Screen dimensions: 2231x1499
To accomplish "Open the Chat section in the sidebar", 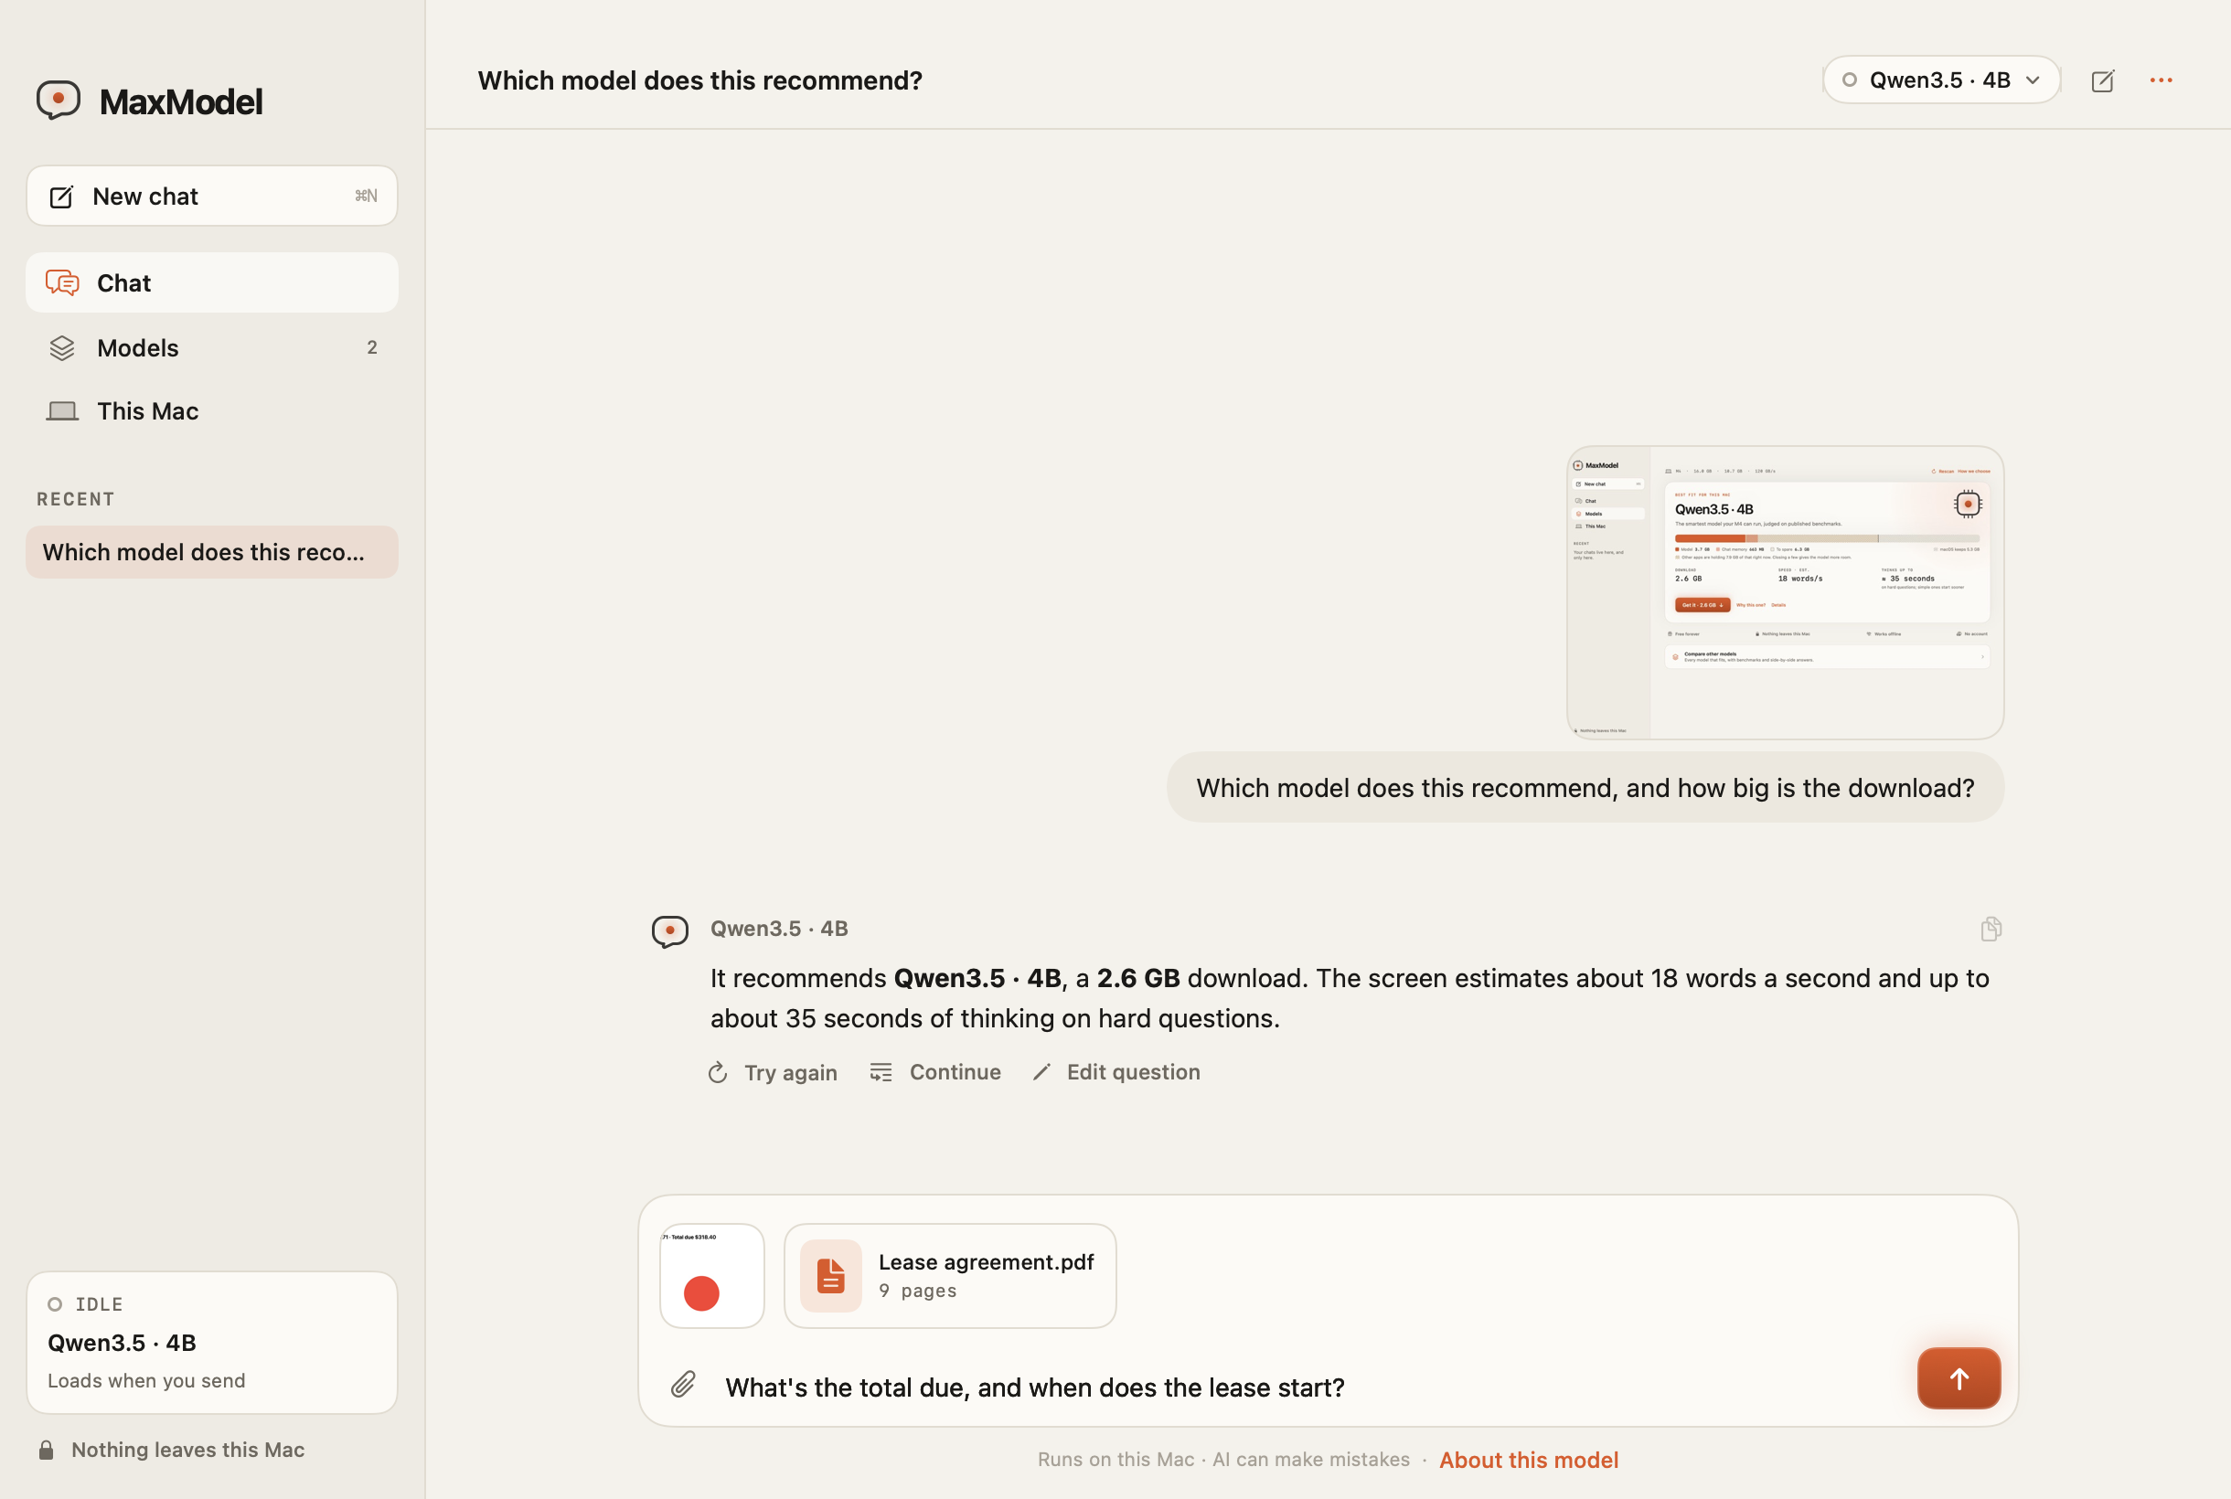I will coord(211,283).
